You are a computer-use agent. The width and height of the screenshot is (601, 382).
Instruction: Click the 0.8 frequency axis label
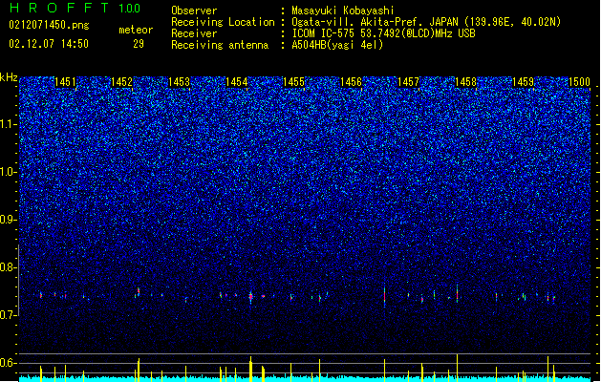point(9,267)
